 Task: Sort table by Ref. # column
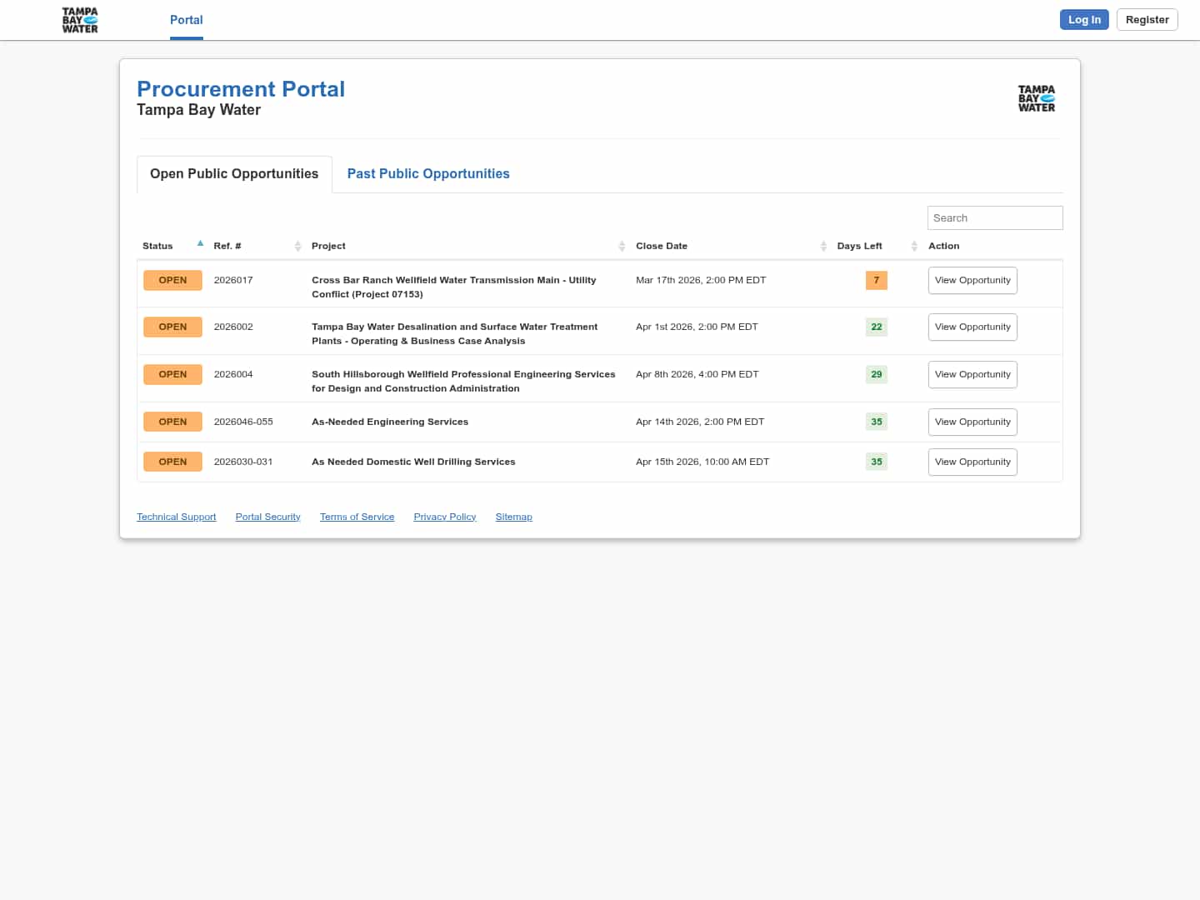click(297, 246)
